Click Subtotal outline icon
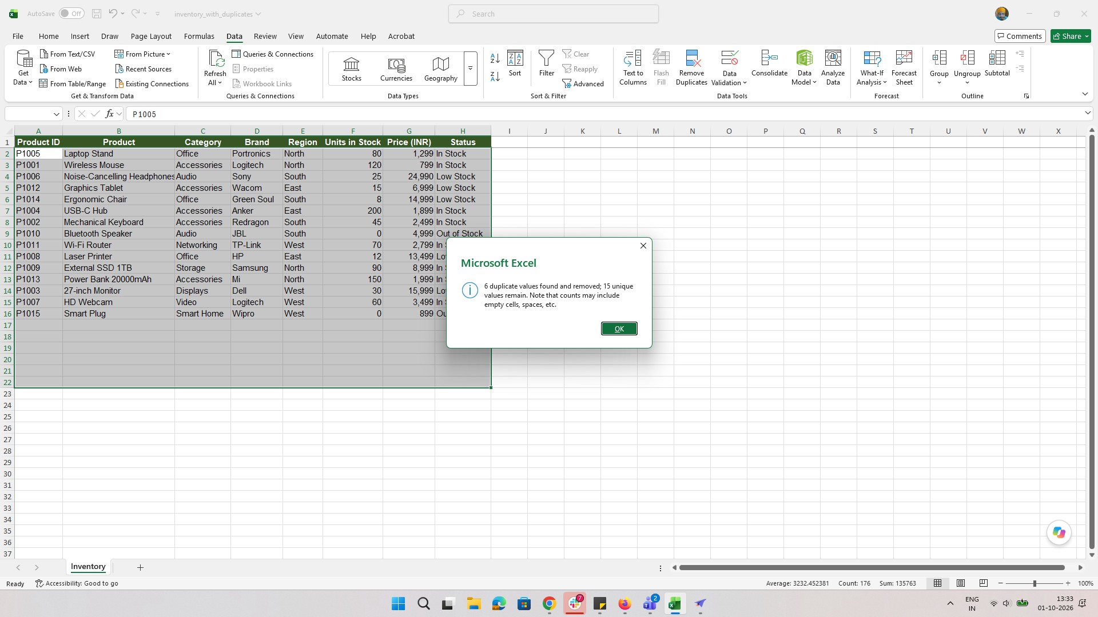This screenshot has height=617, width=1098. pyautogui.click(x=997, y=58)
